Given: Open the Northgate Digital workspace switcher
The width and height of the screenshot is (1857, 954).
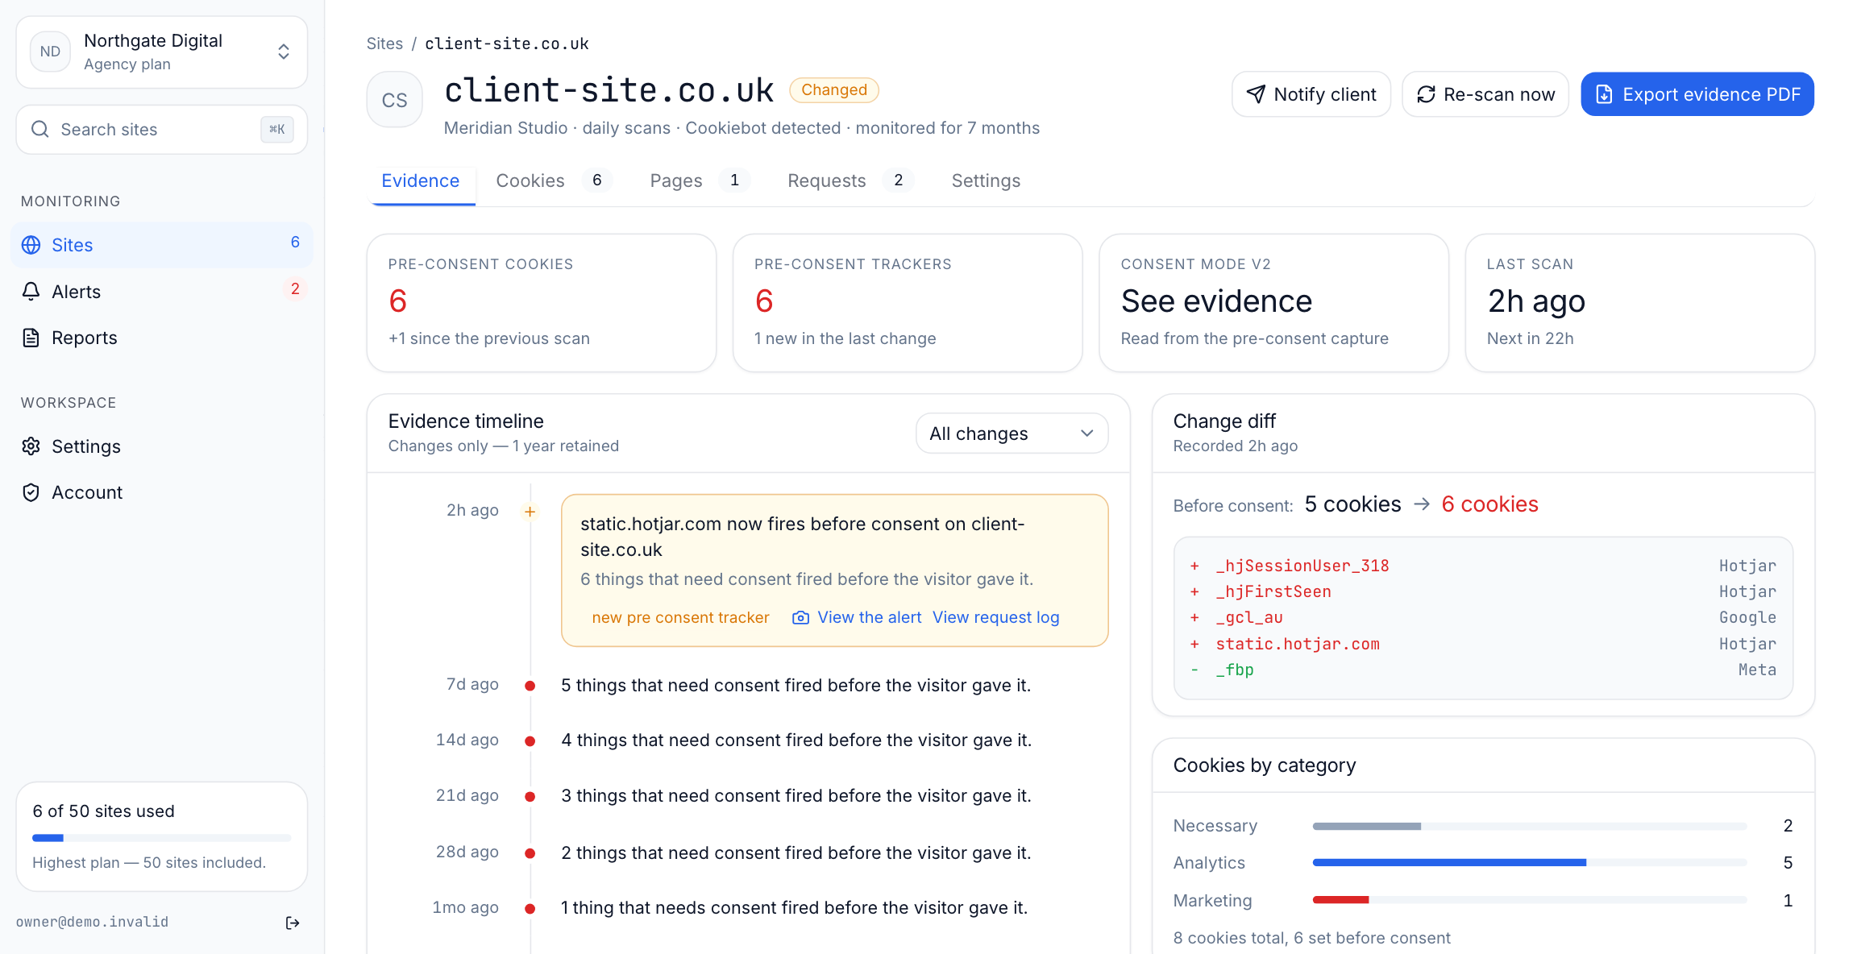Looking at the screenshot, I should (162, 52).
